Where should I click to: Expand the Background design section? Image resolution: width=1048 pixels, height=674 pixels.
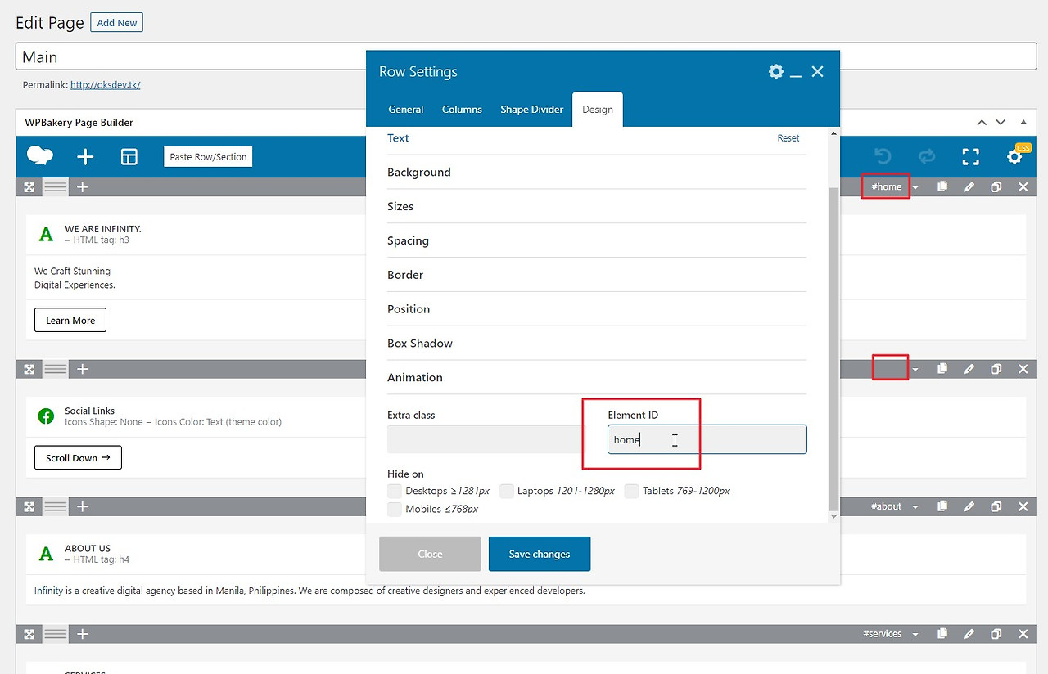click(x=597, y=173)
